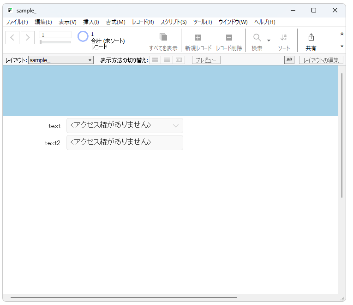Open the レイアウト sample_ dropdown

coord(61,60)
